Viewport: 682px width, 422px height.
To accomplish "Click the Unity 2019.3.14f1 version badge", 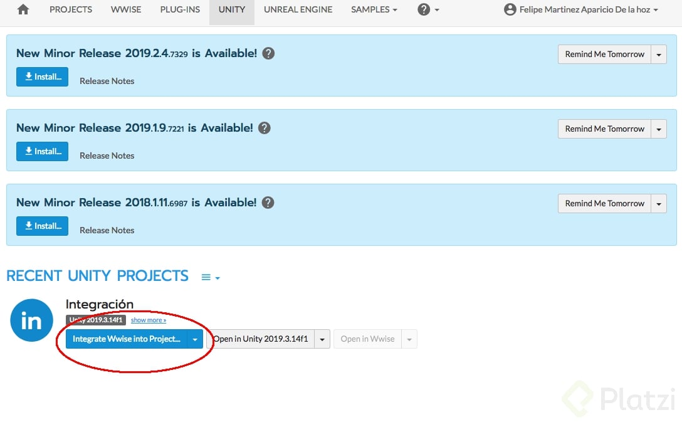I will tap(96, 320).
